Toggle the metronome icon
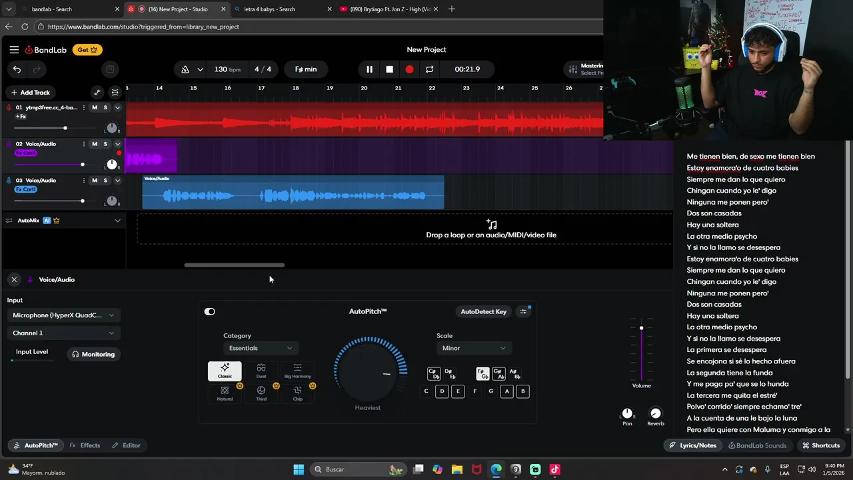 (185, 69)
